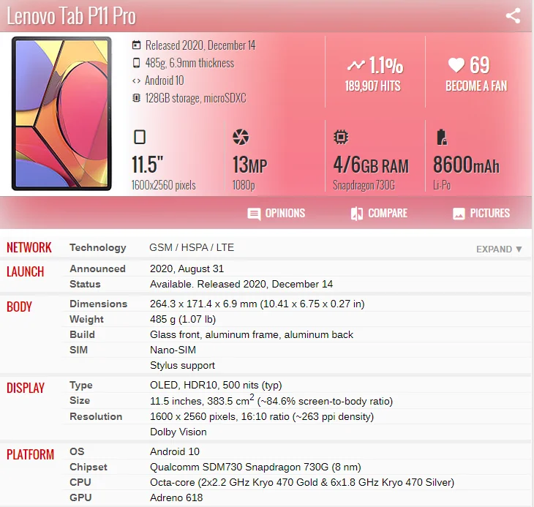Click the display size screen icon
The height and width of the screenshot is (507, 534).
point(140,137)
